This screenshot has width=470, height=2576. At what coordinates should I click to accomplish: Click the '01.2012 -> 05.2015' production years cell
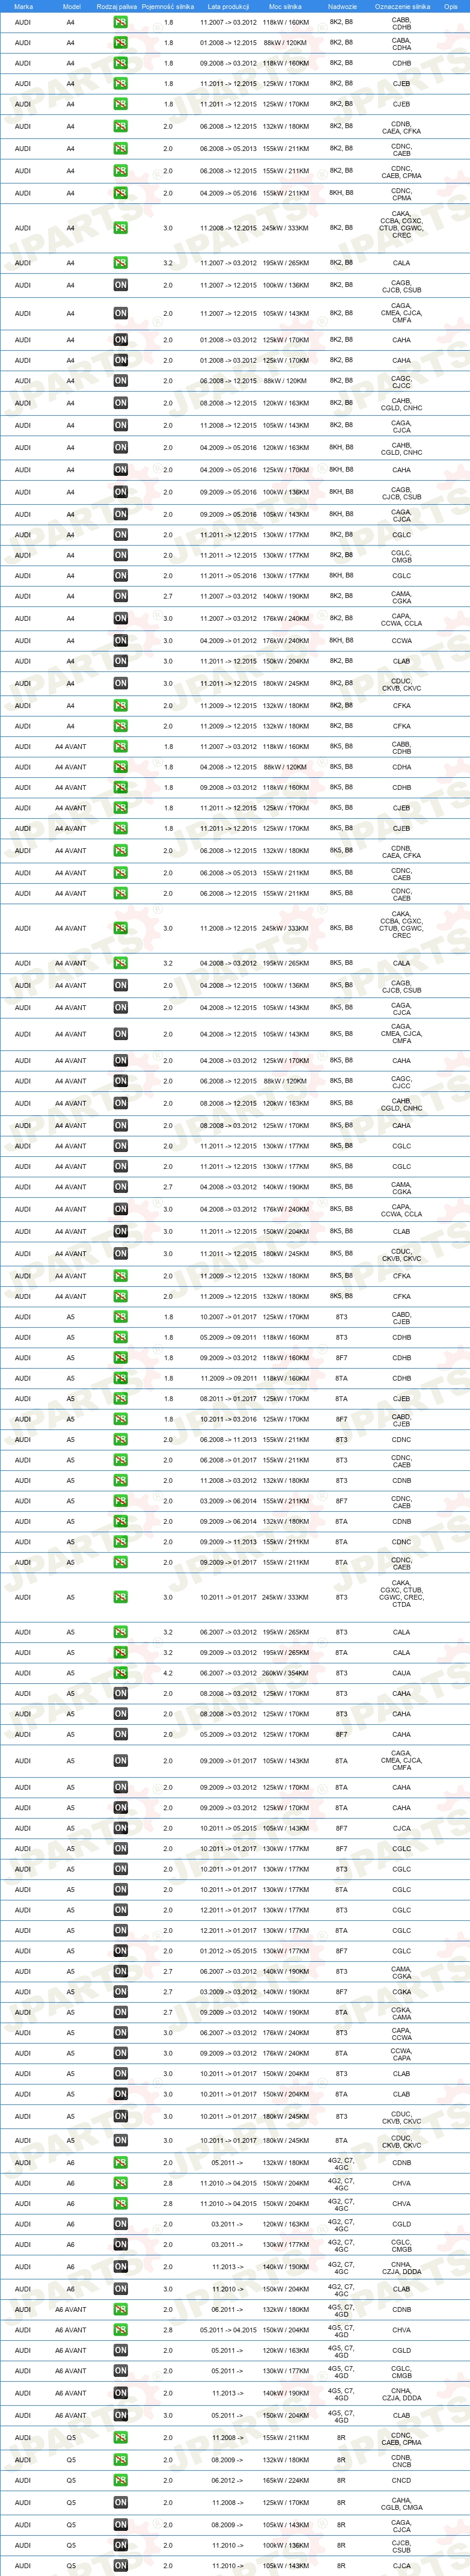pyautogui.click(x=228, y=1951)
